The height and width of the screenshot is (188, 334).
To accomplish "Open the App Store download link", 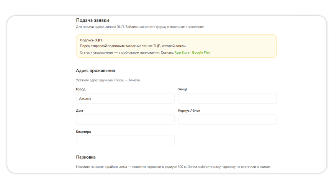I will pyautogui.click(x=182, y=52).
